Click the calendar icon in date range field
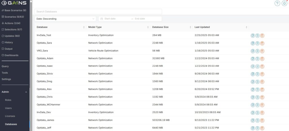Viewport: 289px width, 131px height. [x=102, y=19]
